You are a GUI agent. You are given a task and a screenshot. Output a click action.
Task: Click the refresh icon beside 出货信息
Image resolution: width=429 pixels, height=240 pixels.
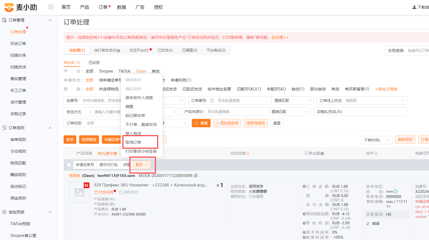tap(248, 153)
